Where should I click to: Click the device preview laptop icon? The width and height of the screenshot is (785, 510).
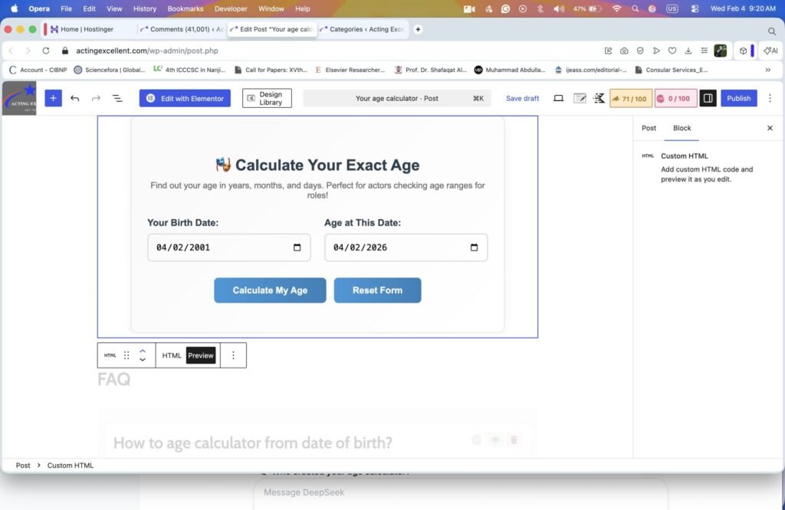[558, 98]
